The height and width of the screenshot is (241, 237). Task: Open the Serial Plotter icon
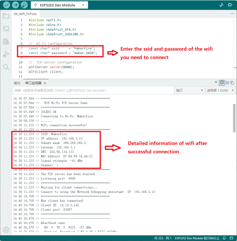tap(221, 5)
